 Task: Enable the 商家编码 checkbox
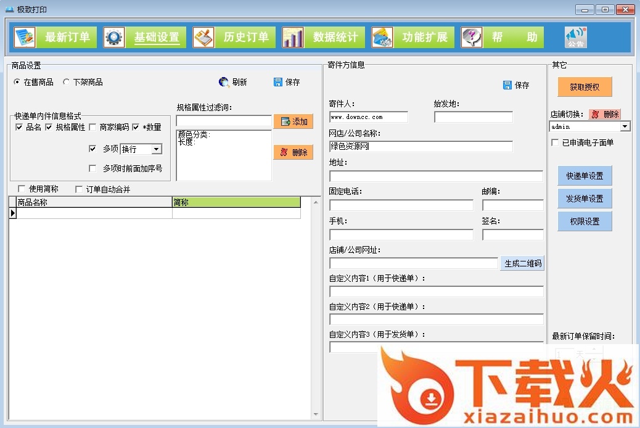92,127
